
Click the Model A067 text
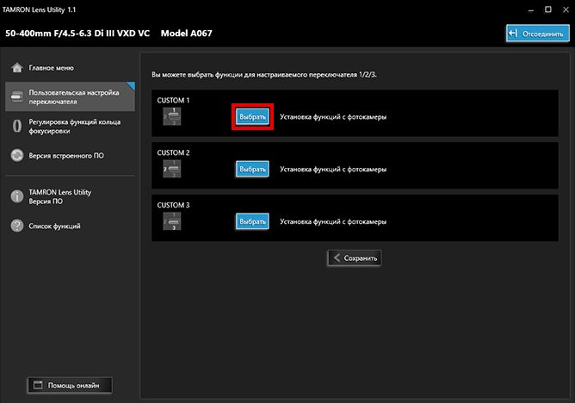[x=186, y=34]
